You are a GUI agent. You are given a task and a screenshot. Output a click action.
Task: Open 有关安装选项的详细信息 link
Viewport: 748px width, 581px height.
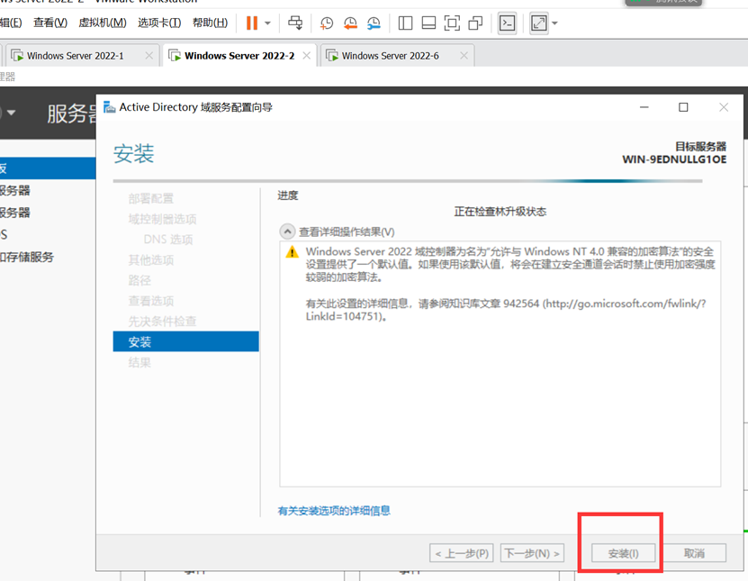pos(334,511)
